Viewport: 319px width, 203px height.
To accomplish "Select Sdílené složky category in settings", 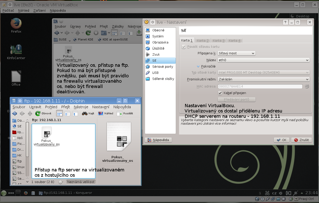I will (x=160, y=79).
